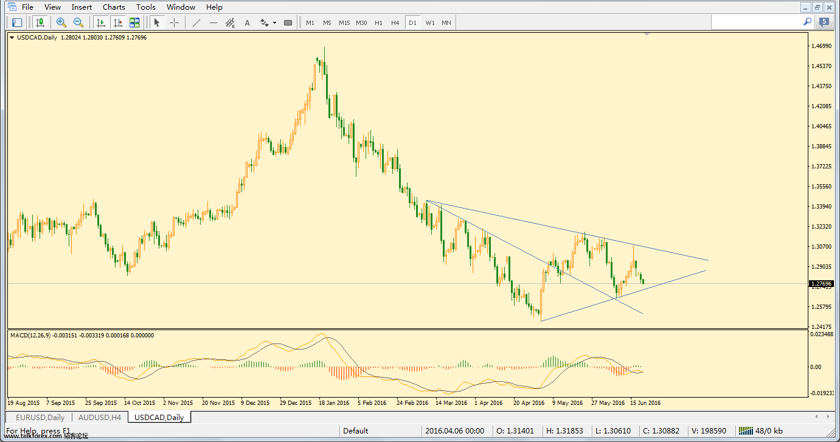The height and width of the screenshot is (442, 840).
Task: Click in the search input field
Action: (x=756, y=22)
